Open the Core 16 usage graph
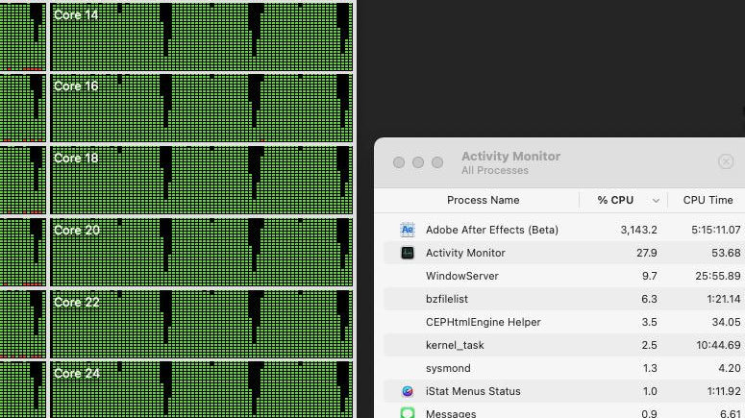 click(x=201, y=107)
